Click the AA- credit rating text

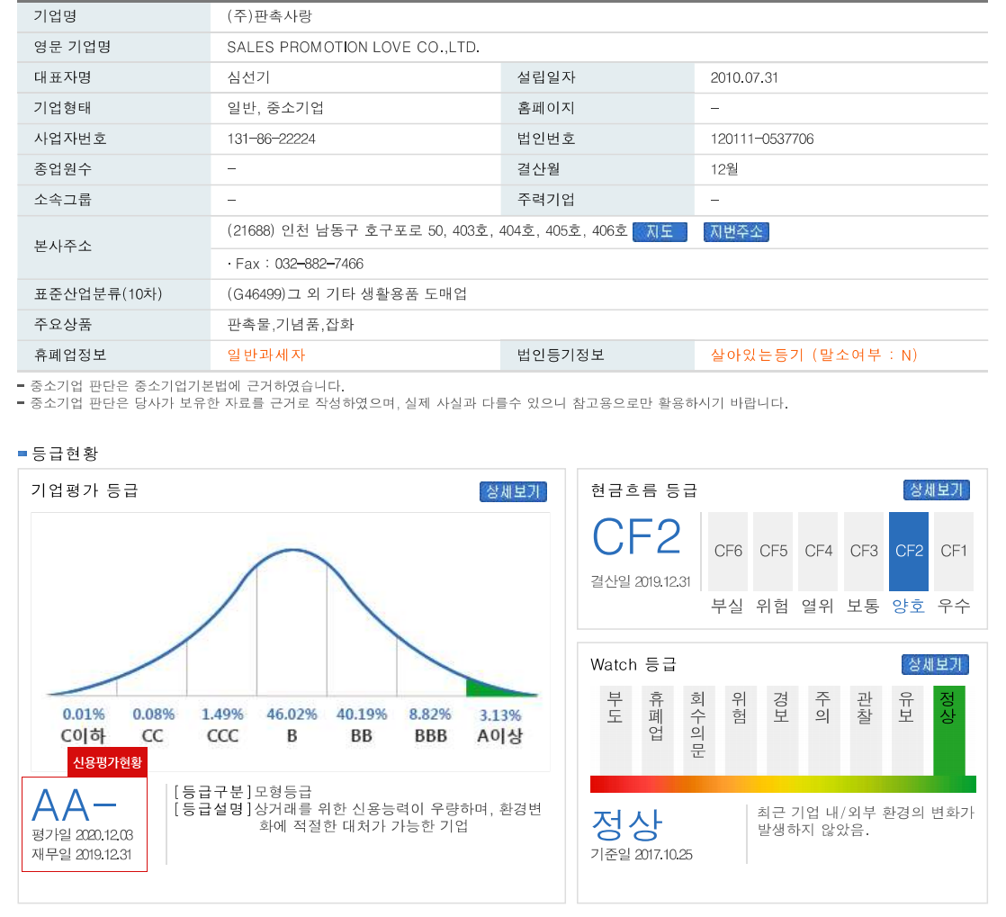tap(74, 805)
